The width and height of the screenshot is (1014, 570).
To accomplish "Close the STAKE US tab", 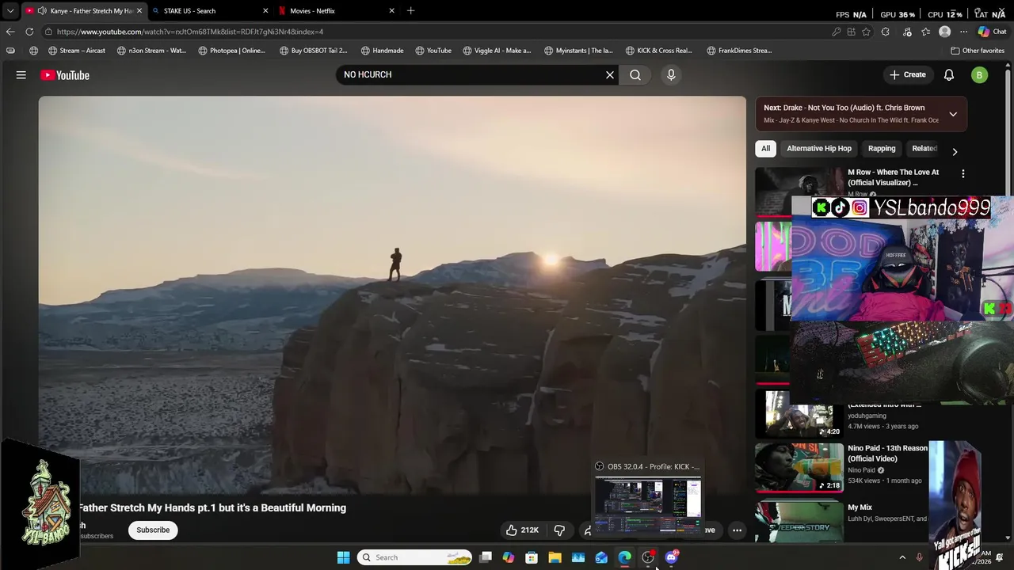I will coord(265,11).
